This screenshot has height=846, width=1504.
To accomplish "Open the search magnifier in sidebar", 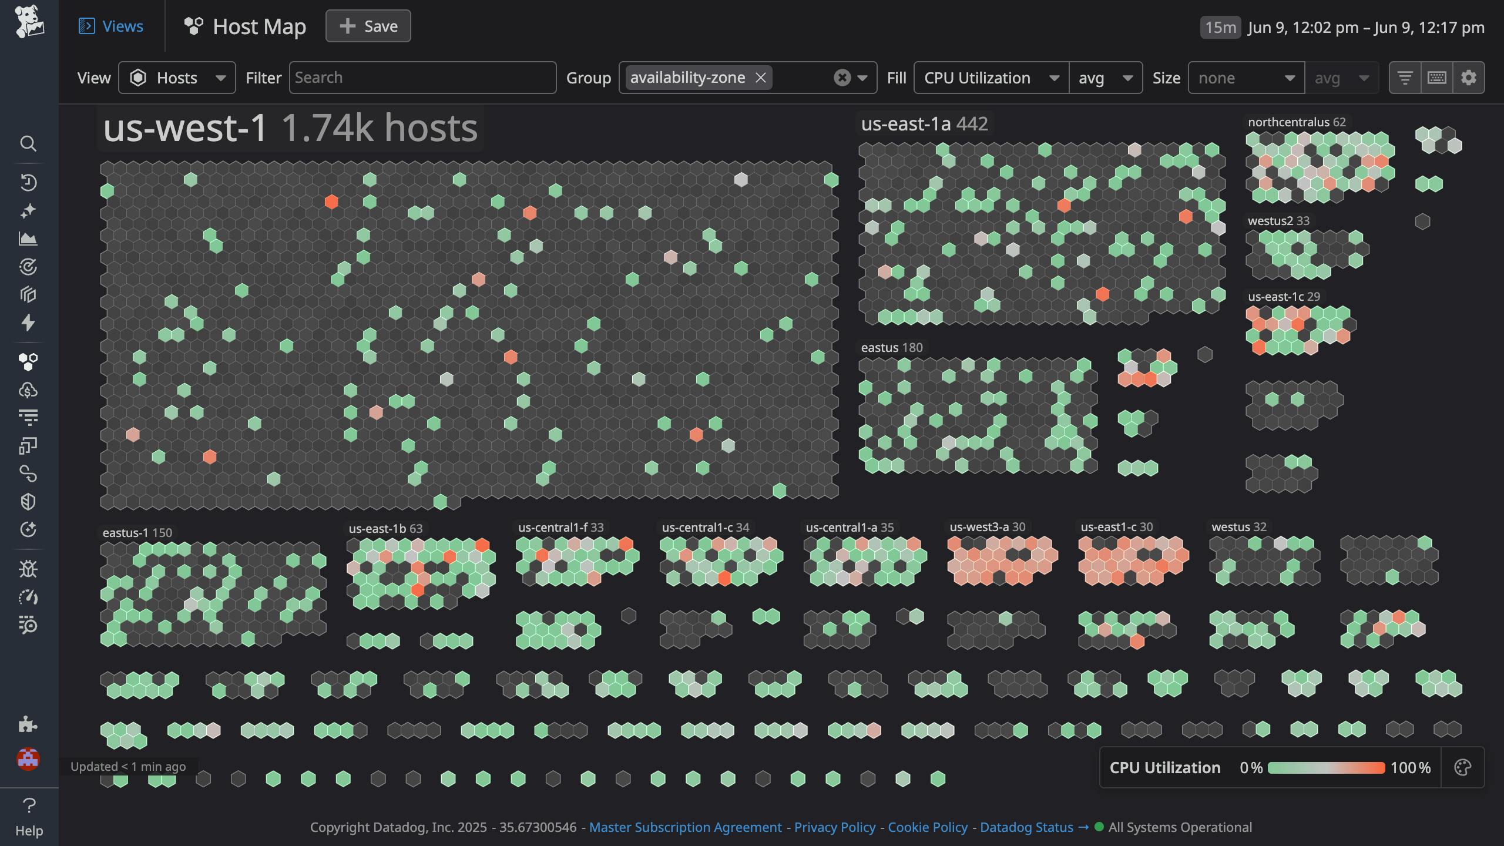I will pyautogui.click(x=28, y=143).
